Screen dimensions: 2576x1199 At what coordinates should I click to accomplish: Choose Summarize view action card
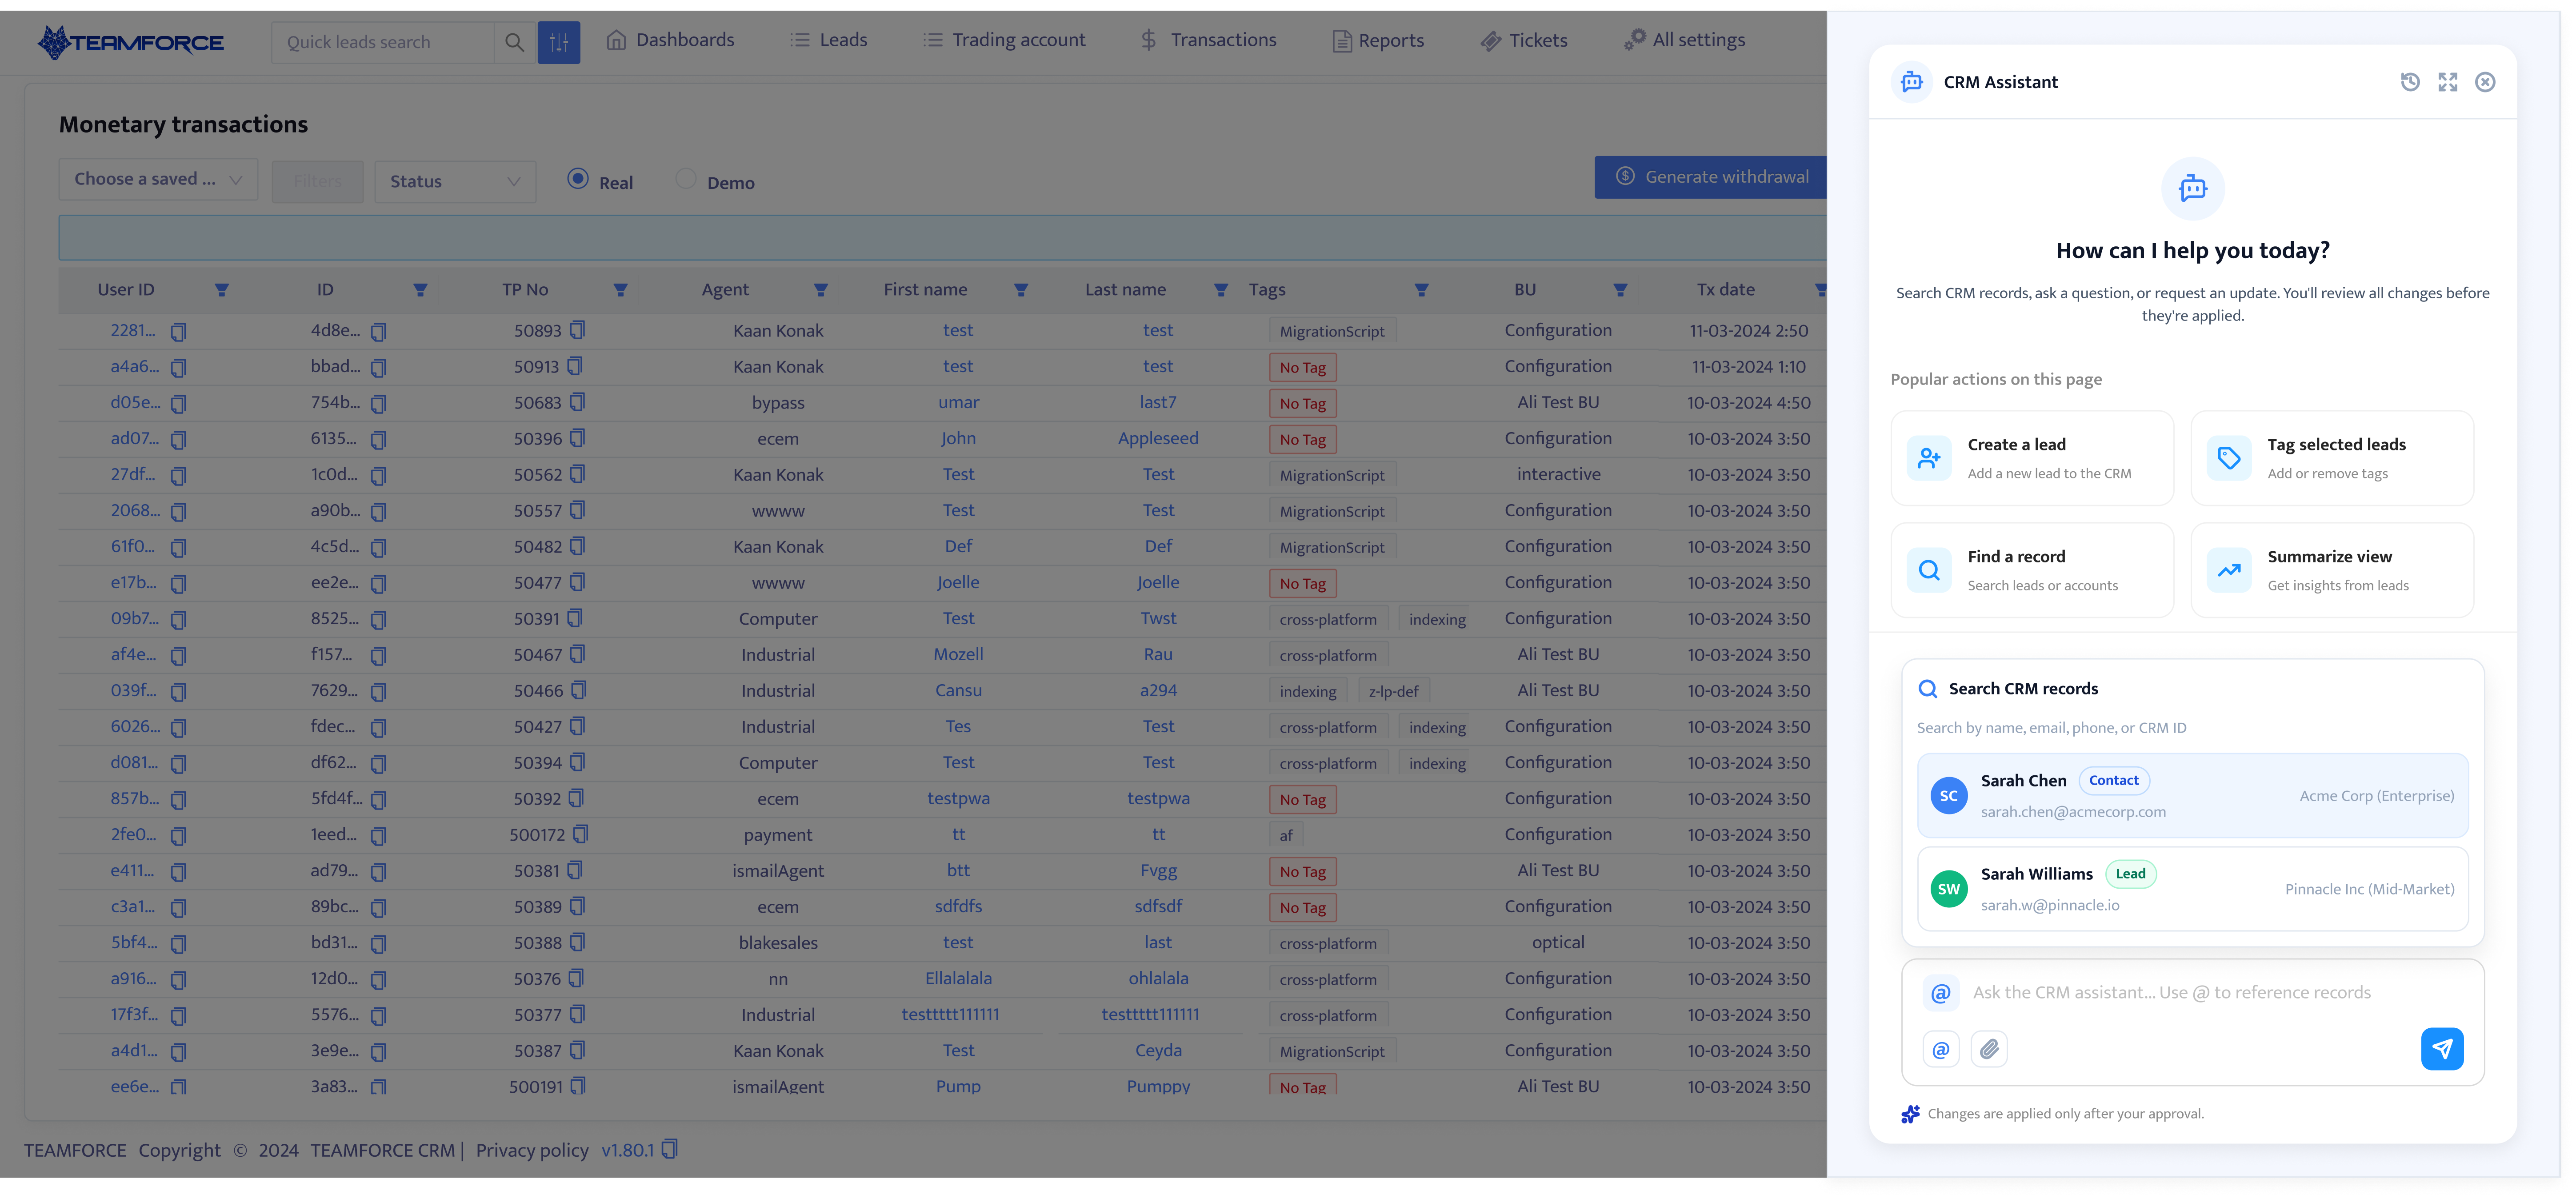coord(2331,570)
